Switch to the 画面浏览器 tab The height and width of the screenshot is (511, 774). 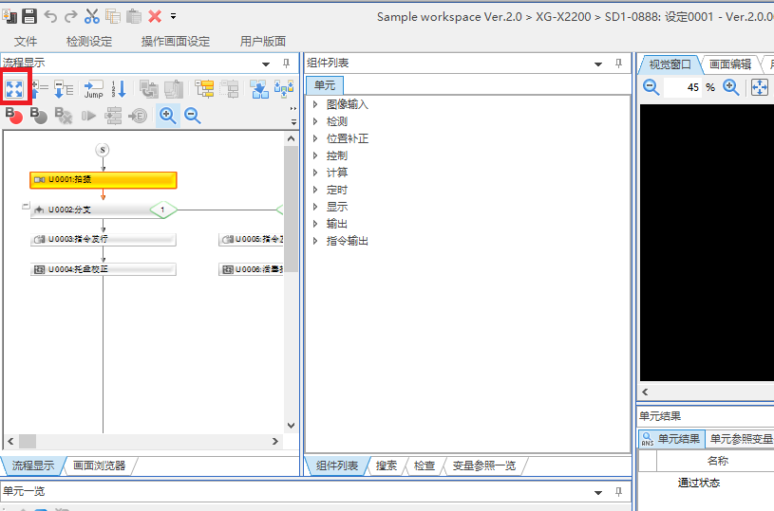pos(99,465)
